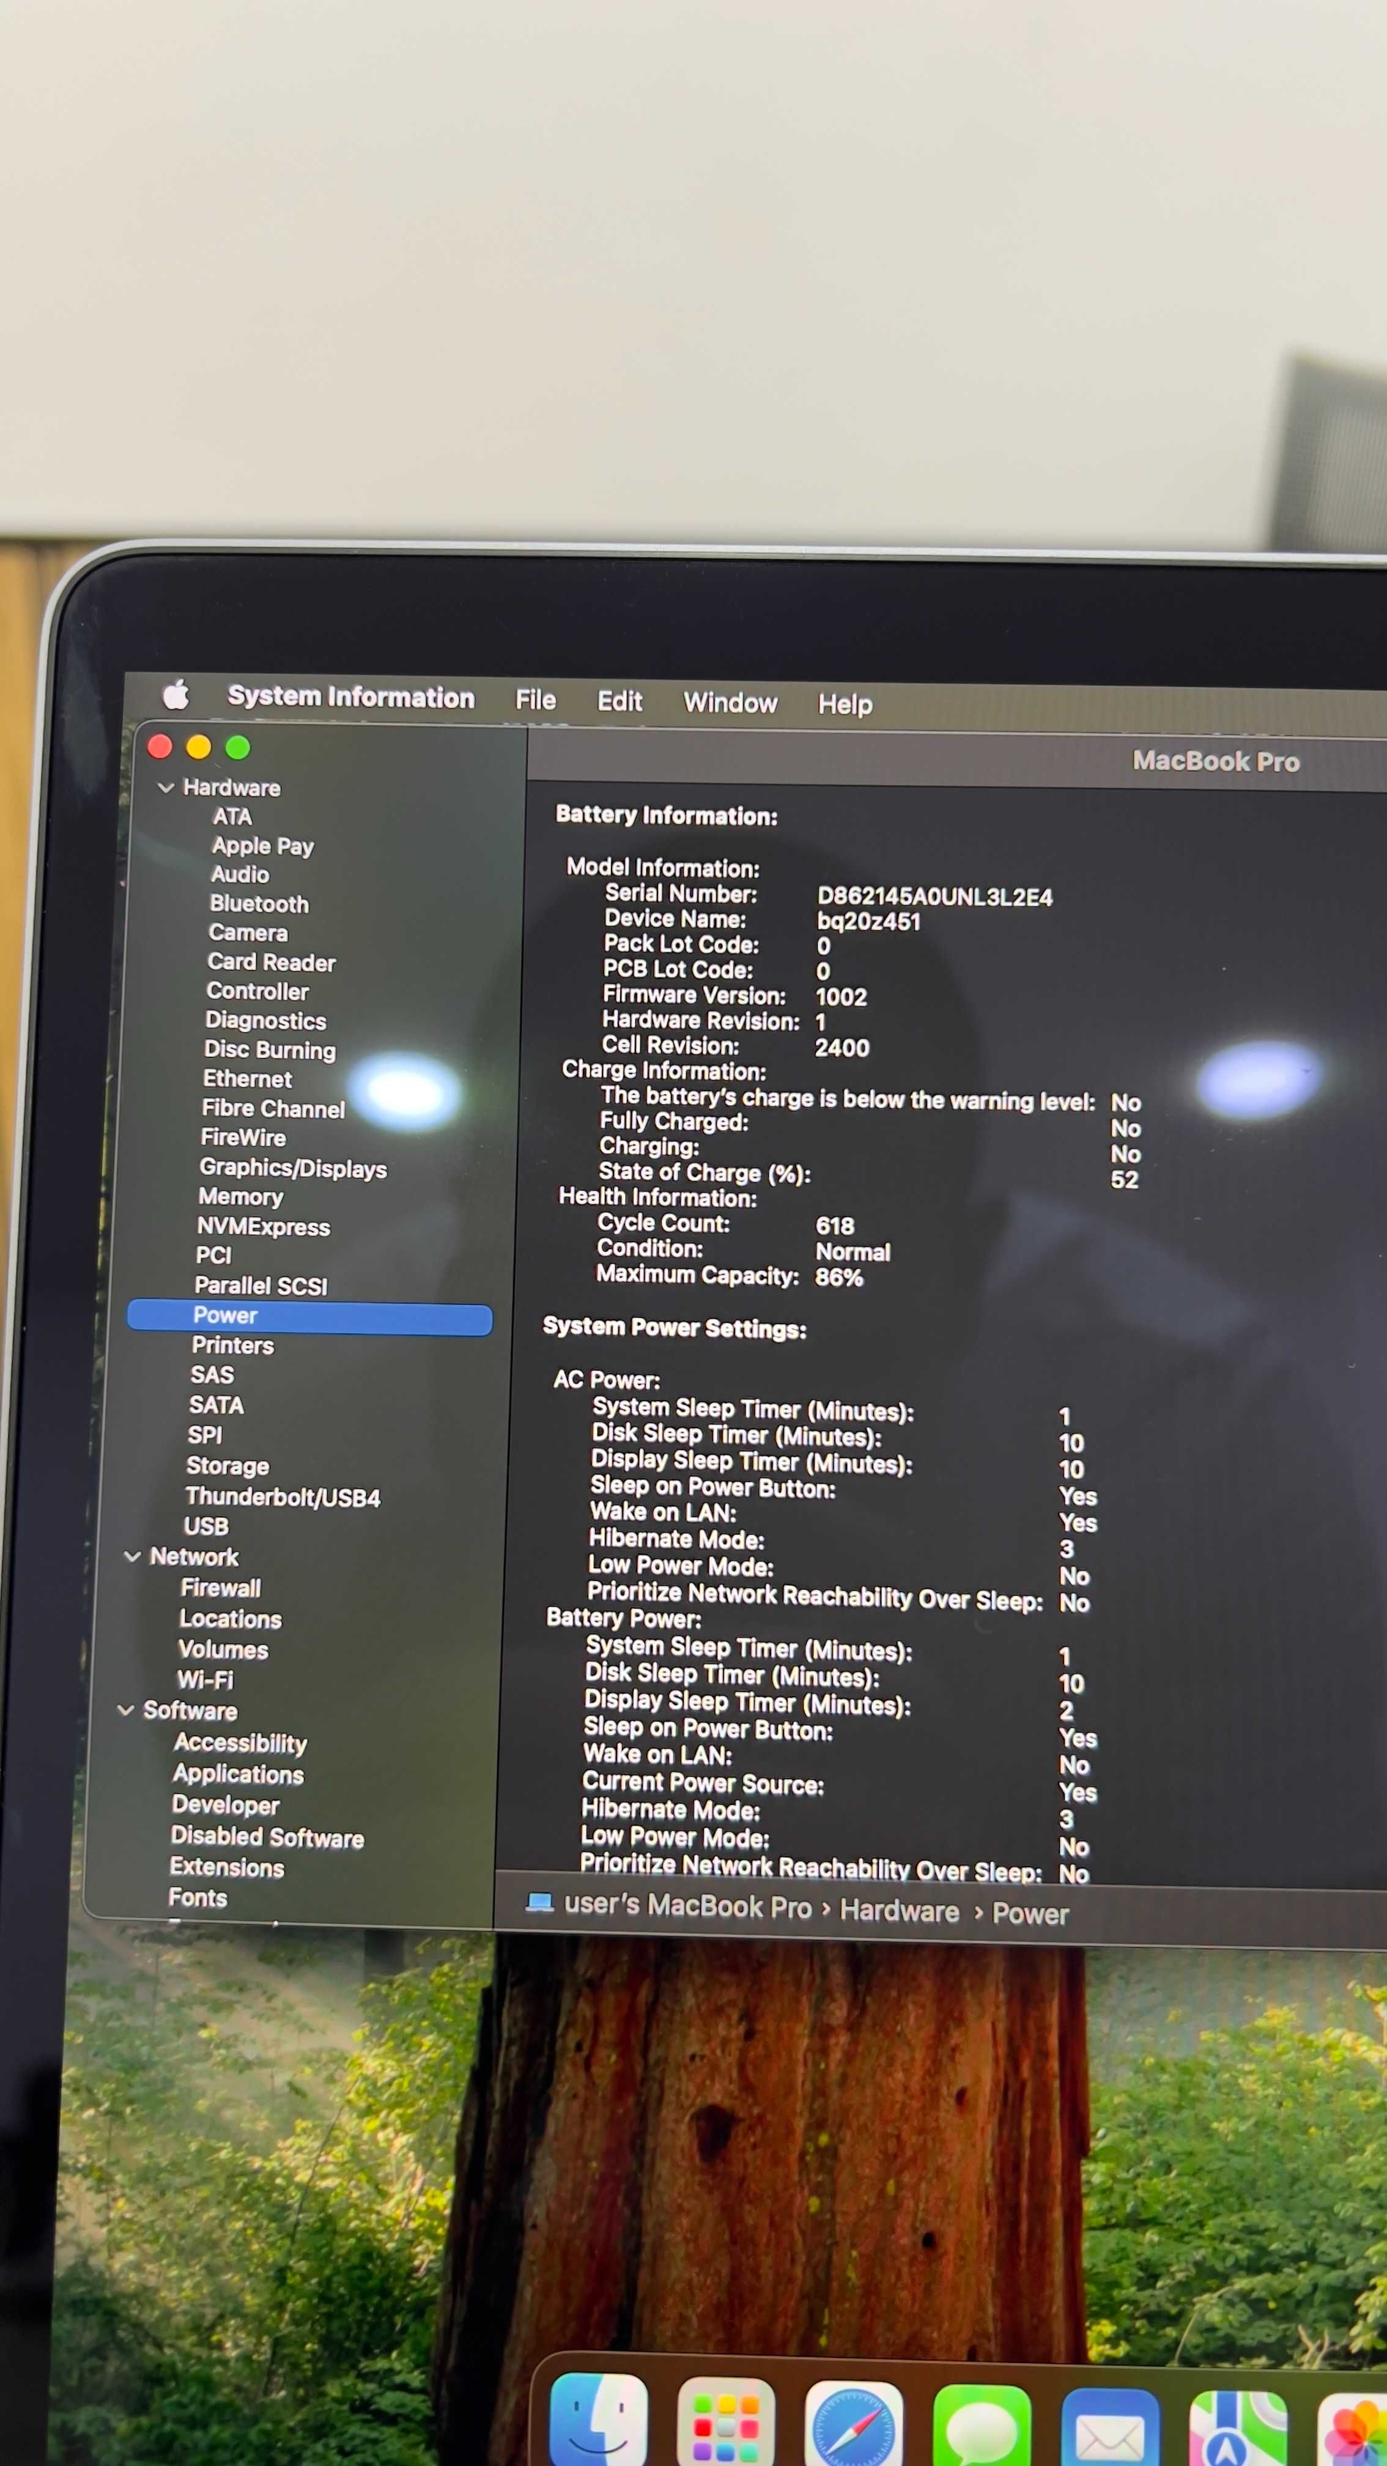Screen dimensions: 1387x2466
Task: Select Wi-Fi under Network
Action: [205, 1680]
